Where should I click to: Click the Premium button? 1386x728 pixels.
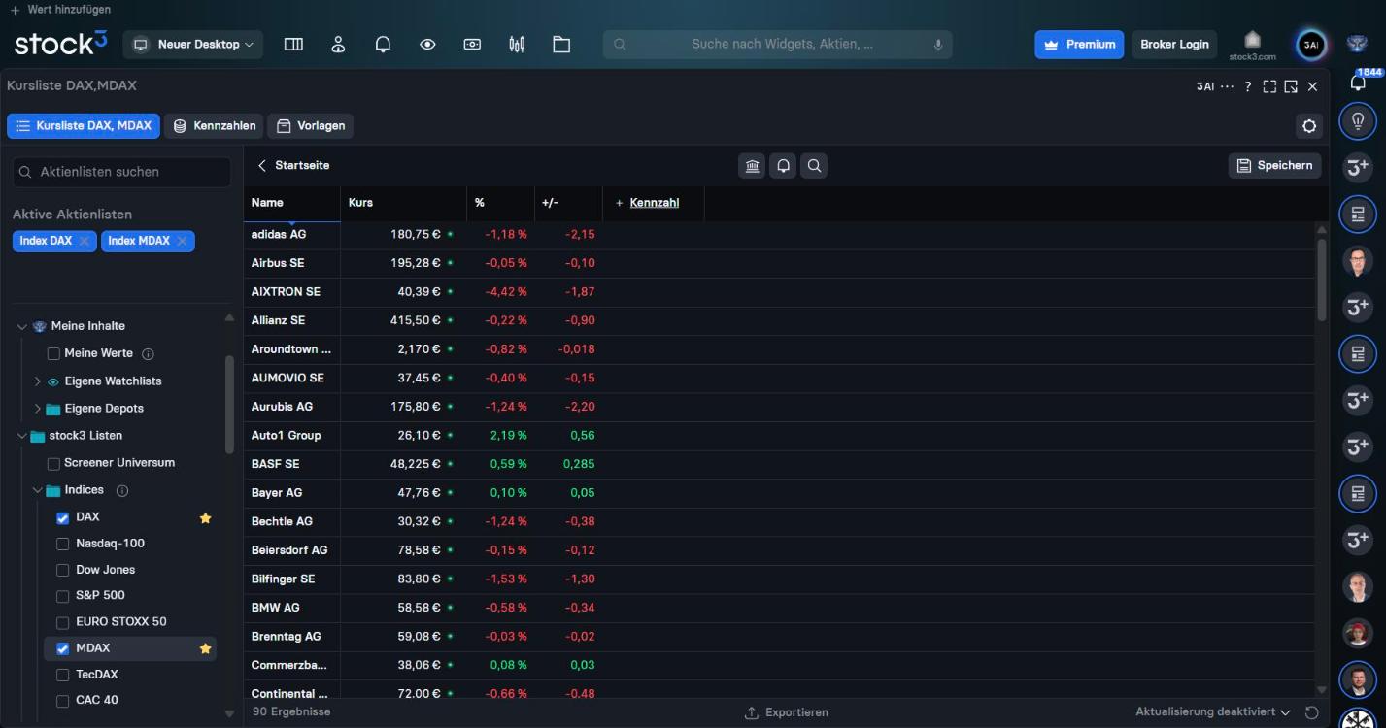(1079, 45)
